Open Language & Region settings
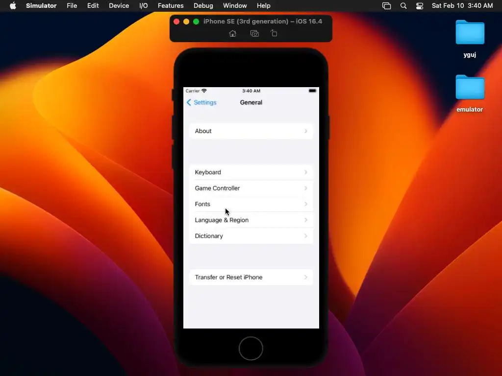 (x=251, y=220)
